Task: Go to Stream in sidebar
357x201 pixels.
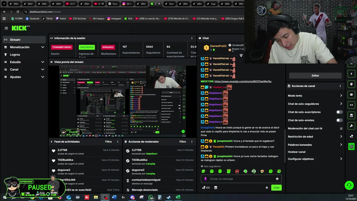Action: [x=24, y=40]
